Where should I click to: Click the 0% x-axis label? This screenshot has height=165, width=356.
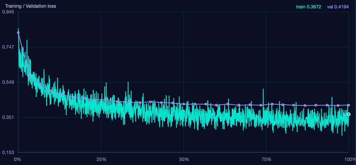(x=17, y=159)
